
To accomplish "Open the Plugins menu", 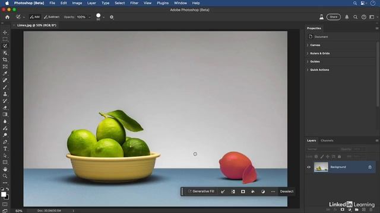I will (x=163, y=3).
